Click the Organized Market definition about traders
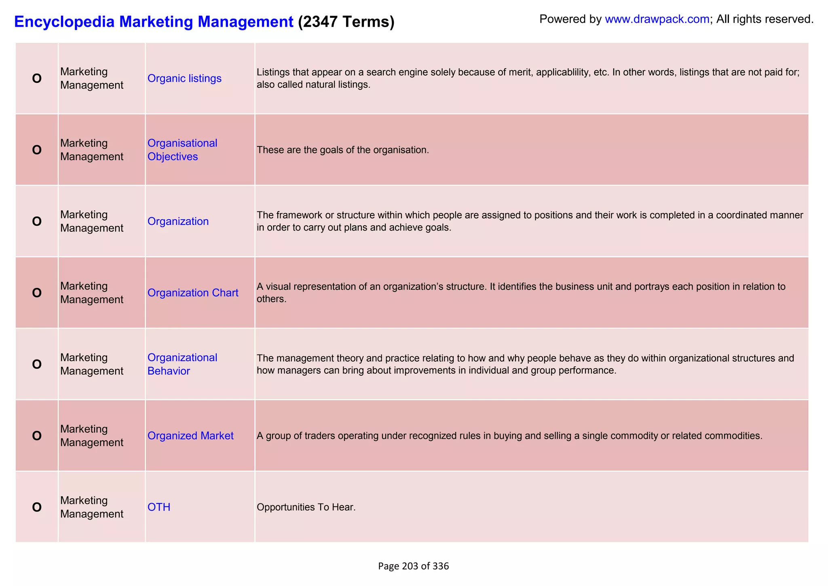This screenshot has width=828, height=586. [x=509, y=436]
